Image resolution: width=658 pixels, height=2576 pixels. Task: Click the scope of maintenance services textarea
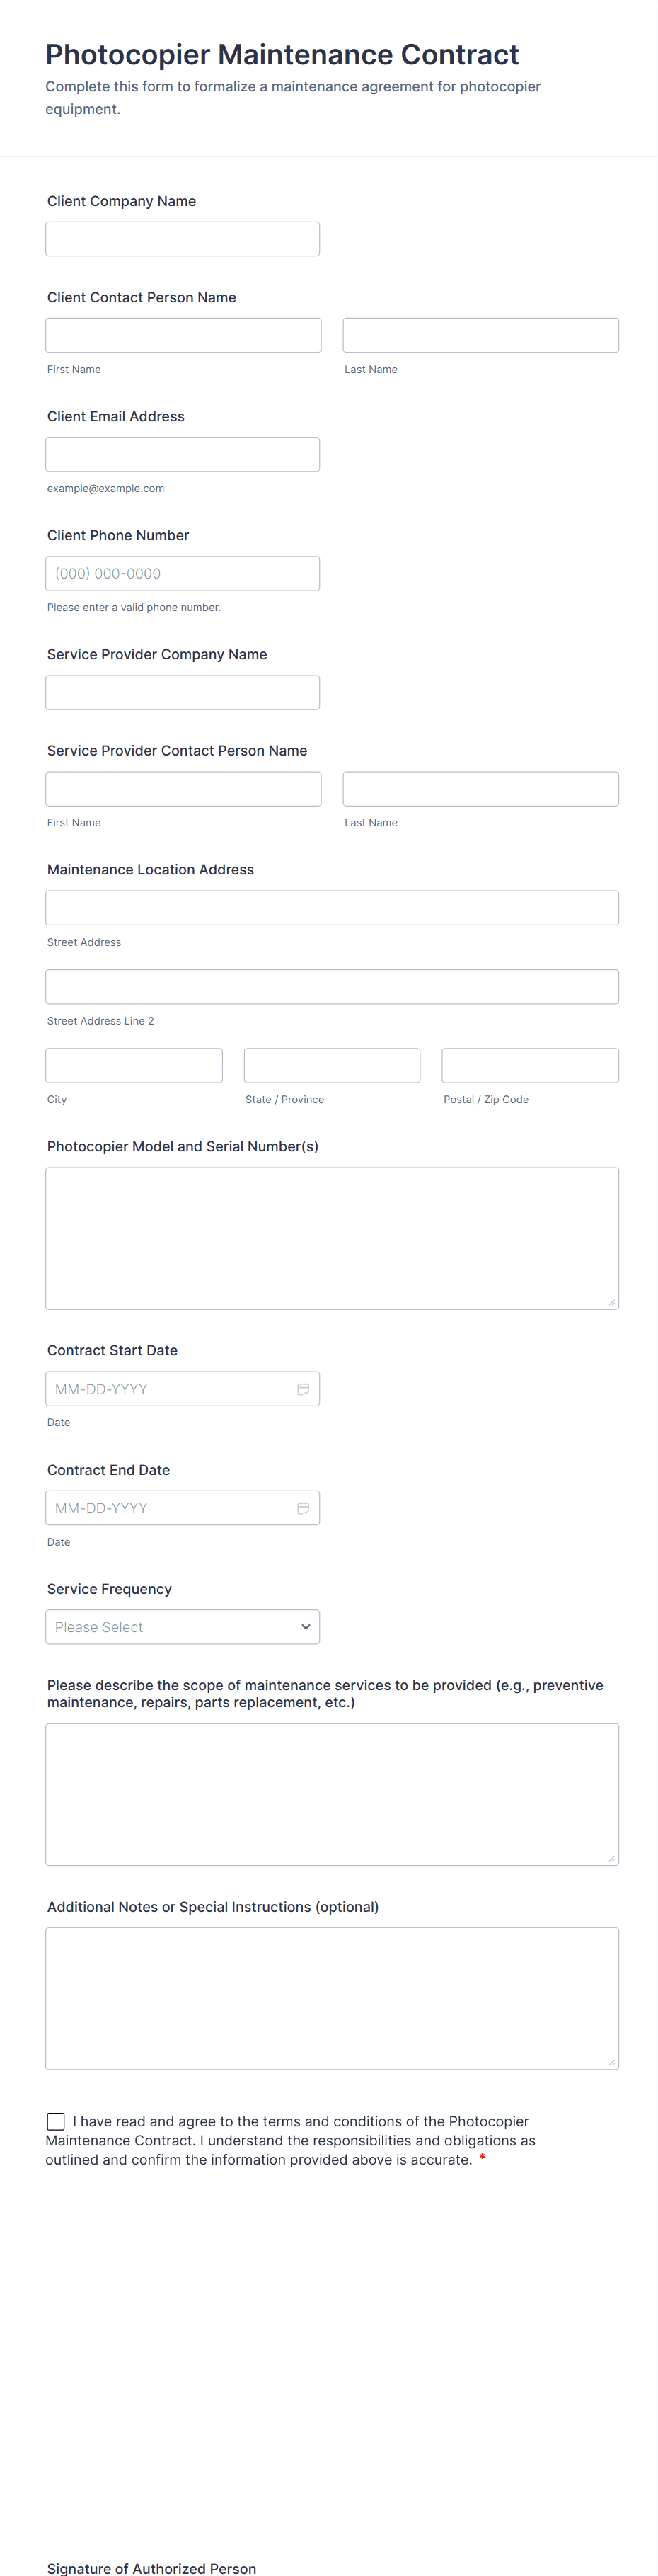(332, 1794)
